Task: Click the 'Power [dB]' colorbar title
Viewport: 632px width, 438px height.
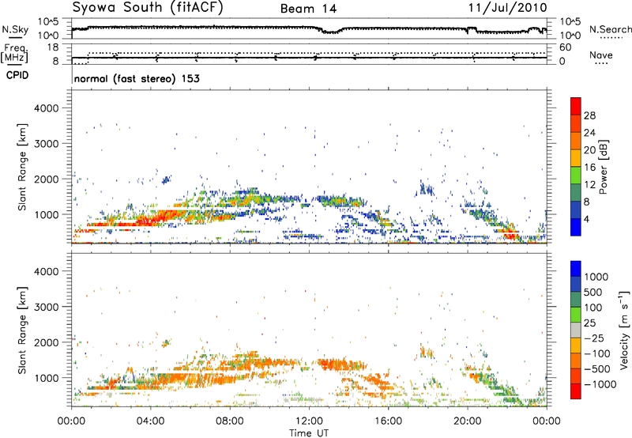Action: pos(604,167)
